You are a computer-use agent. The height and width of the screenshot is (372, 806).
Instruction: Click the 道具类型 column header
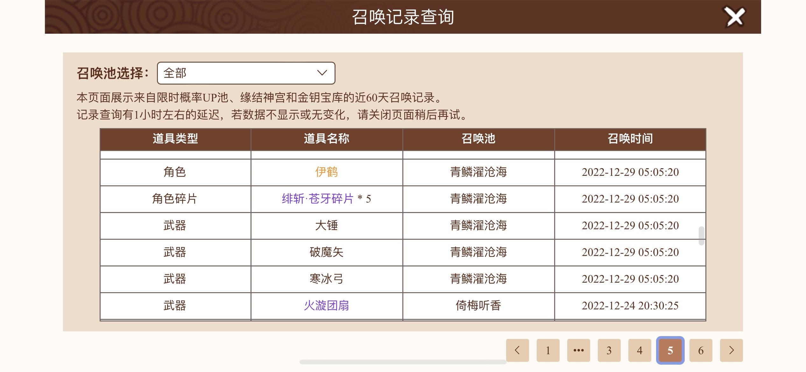click(175, 139)
